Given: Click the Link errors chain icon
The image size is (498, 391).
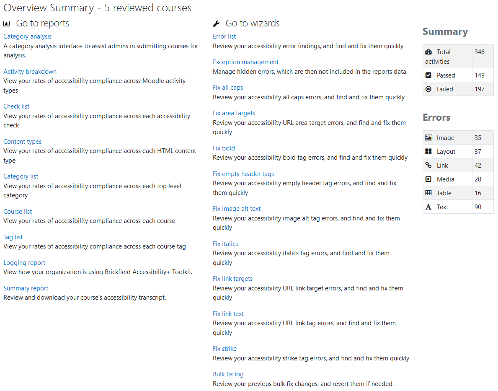Looking at the screenshot, I should point(428,165).
